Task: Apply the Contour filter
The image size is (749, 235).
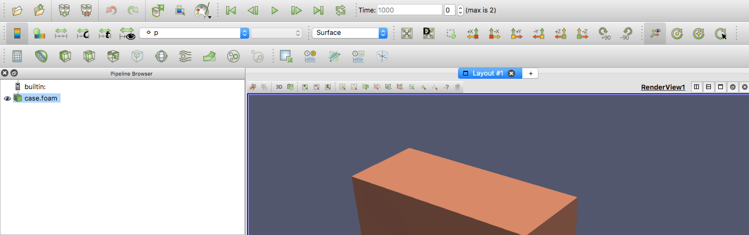Action: [x=41, y=56]
